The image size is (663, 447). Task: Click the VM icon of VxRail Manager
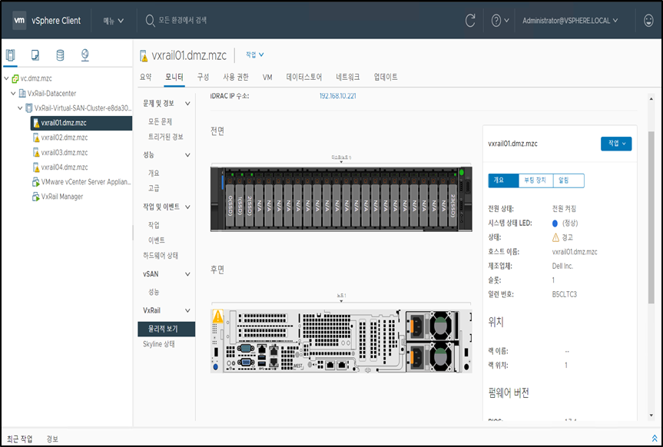[36, 197]
